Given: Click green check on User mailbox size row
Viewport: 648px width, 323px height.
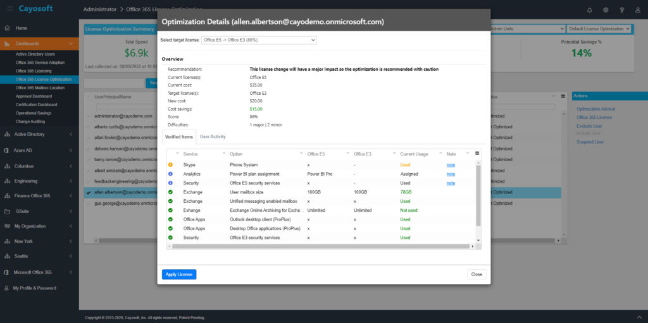Looking at the screenshot, I should 170,192.
